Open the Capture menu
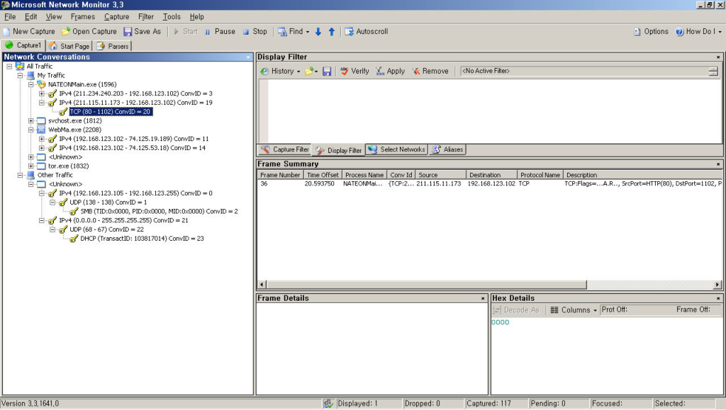Viewport: 726px width, 410px height. coord(117,16)
